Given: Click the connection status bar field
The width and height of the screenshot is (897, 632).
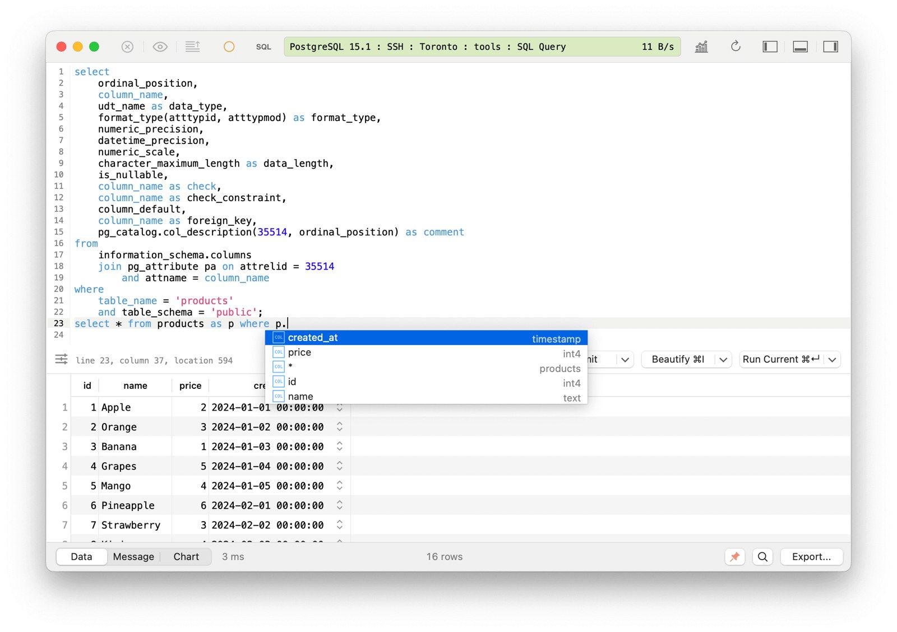Looking at the screenshot, I should pos(482,47).
